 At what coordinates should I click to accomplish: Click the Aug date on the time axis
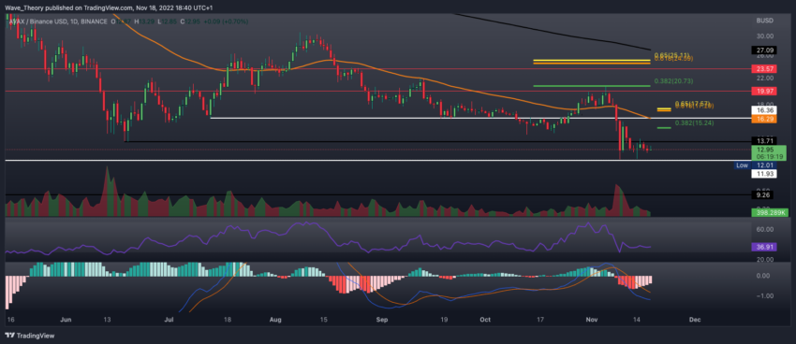(x=275, y=321)
